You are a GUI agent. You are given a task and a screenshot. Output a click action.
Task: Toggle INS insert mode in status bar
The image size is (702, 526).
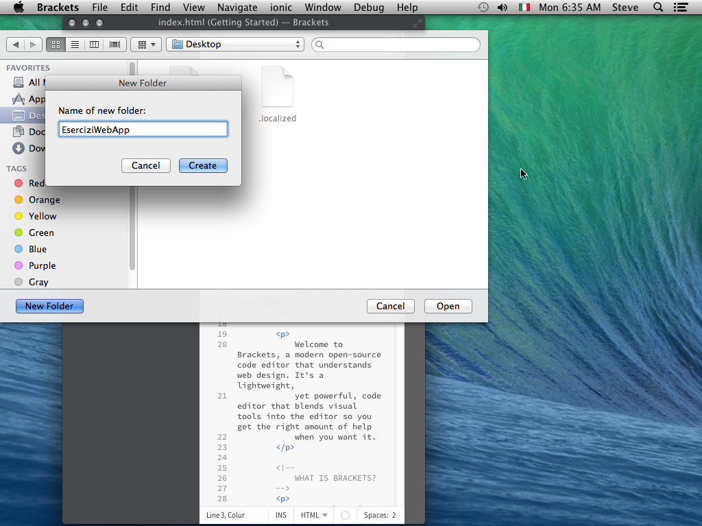(280, 515)
